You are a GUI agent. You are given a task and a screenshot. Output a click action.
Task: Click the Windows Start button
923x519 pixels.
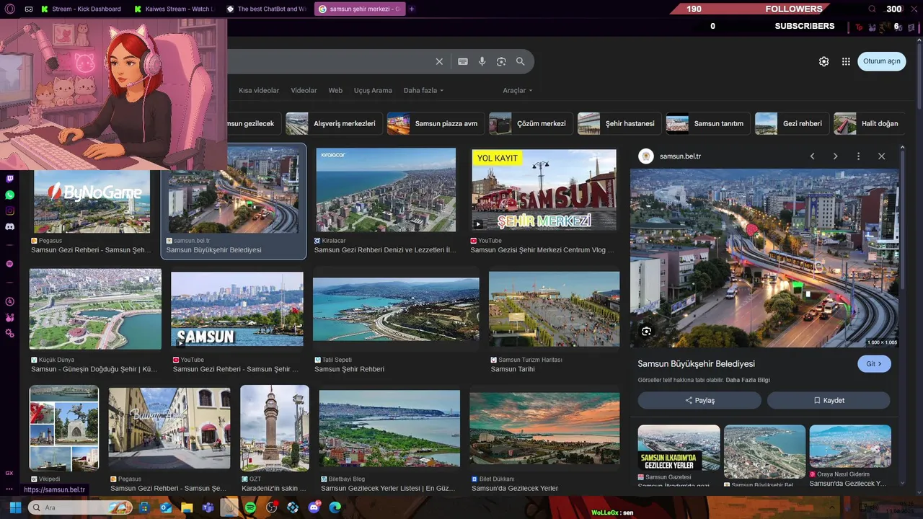click(15, 507)
